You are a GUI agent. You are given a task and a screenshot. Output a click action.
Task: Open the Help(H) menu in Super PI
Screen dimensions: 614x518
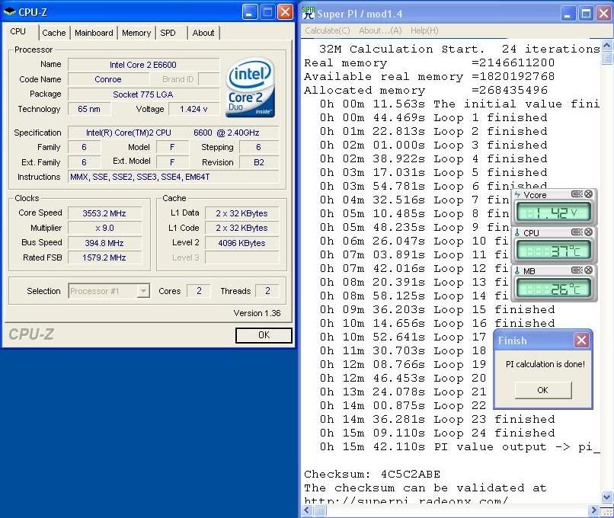coord(424,30)
